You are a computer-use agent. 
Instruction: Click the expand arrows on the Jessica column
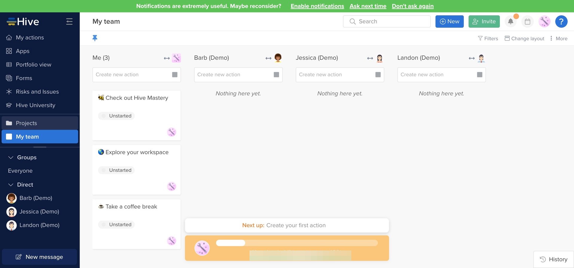pyautogui.click(x=370, y=58)
